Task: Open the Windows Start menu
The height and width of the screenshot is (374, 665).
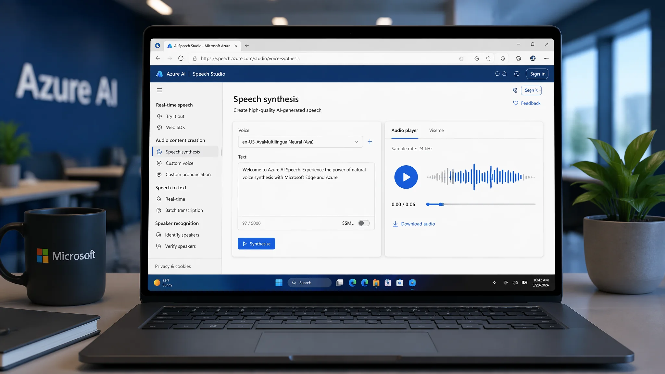Action: 279,283
